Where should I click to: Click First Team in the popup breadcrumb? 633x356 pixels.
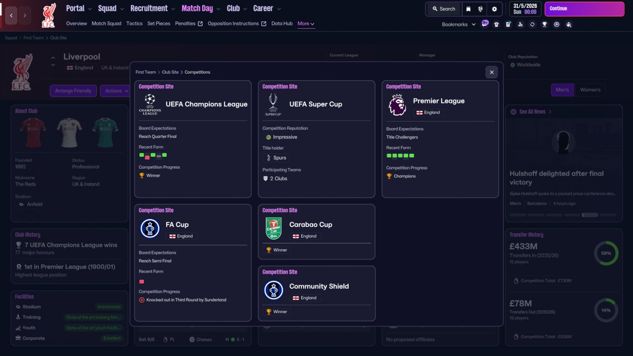click(146, 72)
